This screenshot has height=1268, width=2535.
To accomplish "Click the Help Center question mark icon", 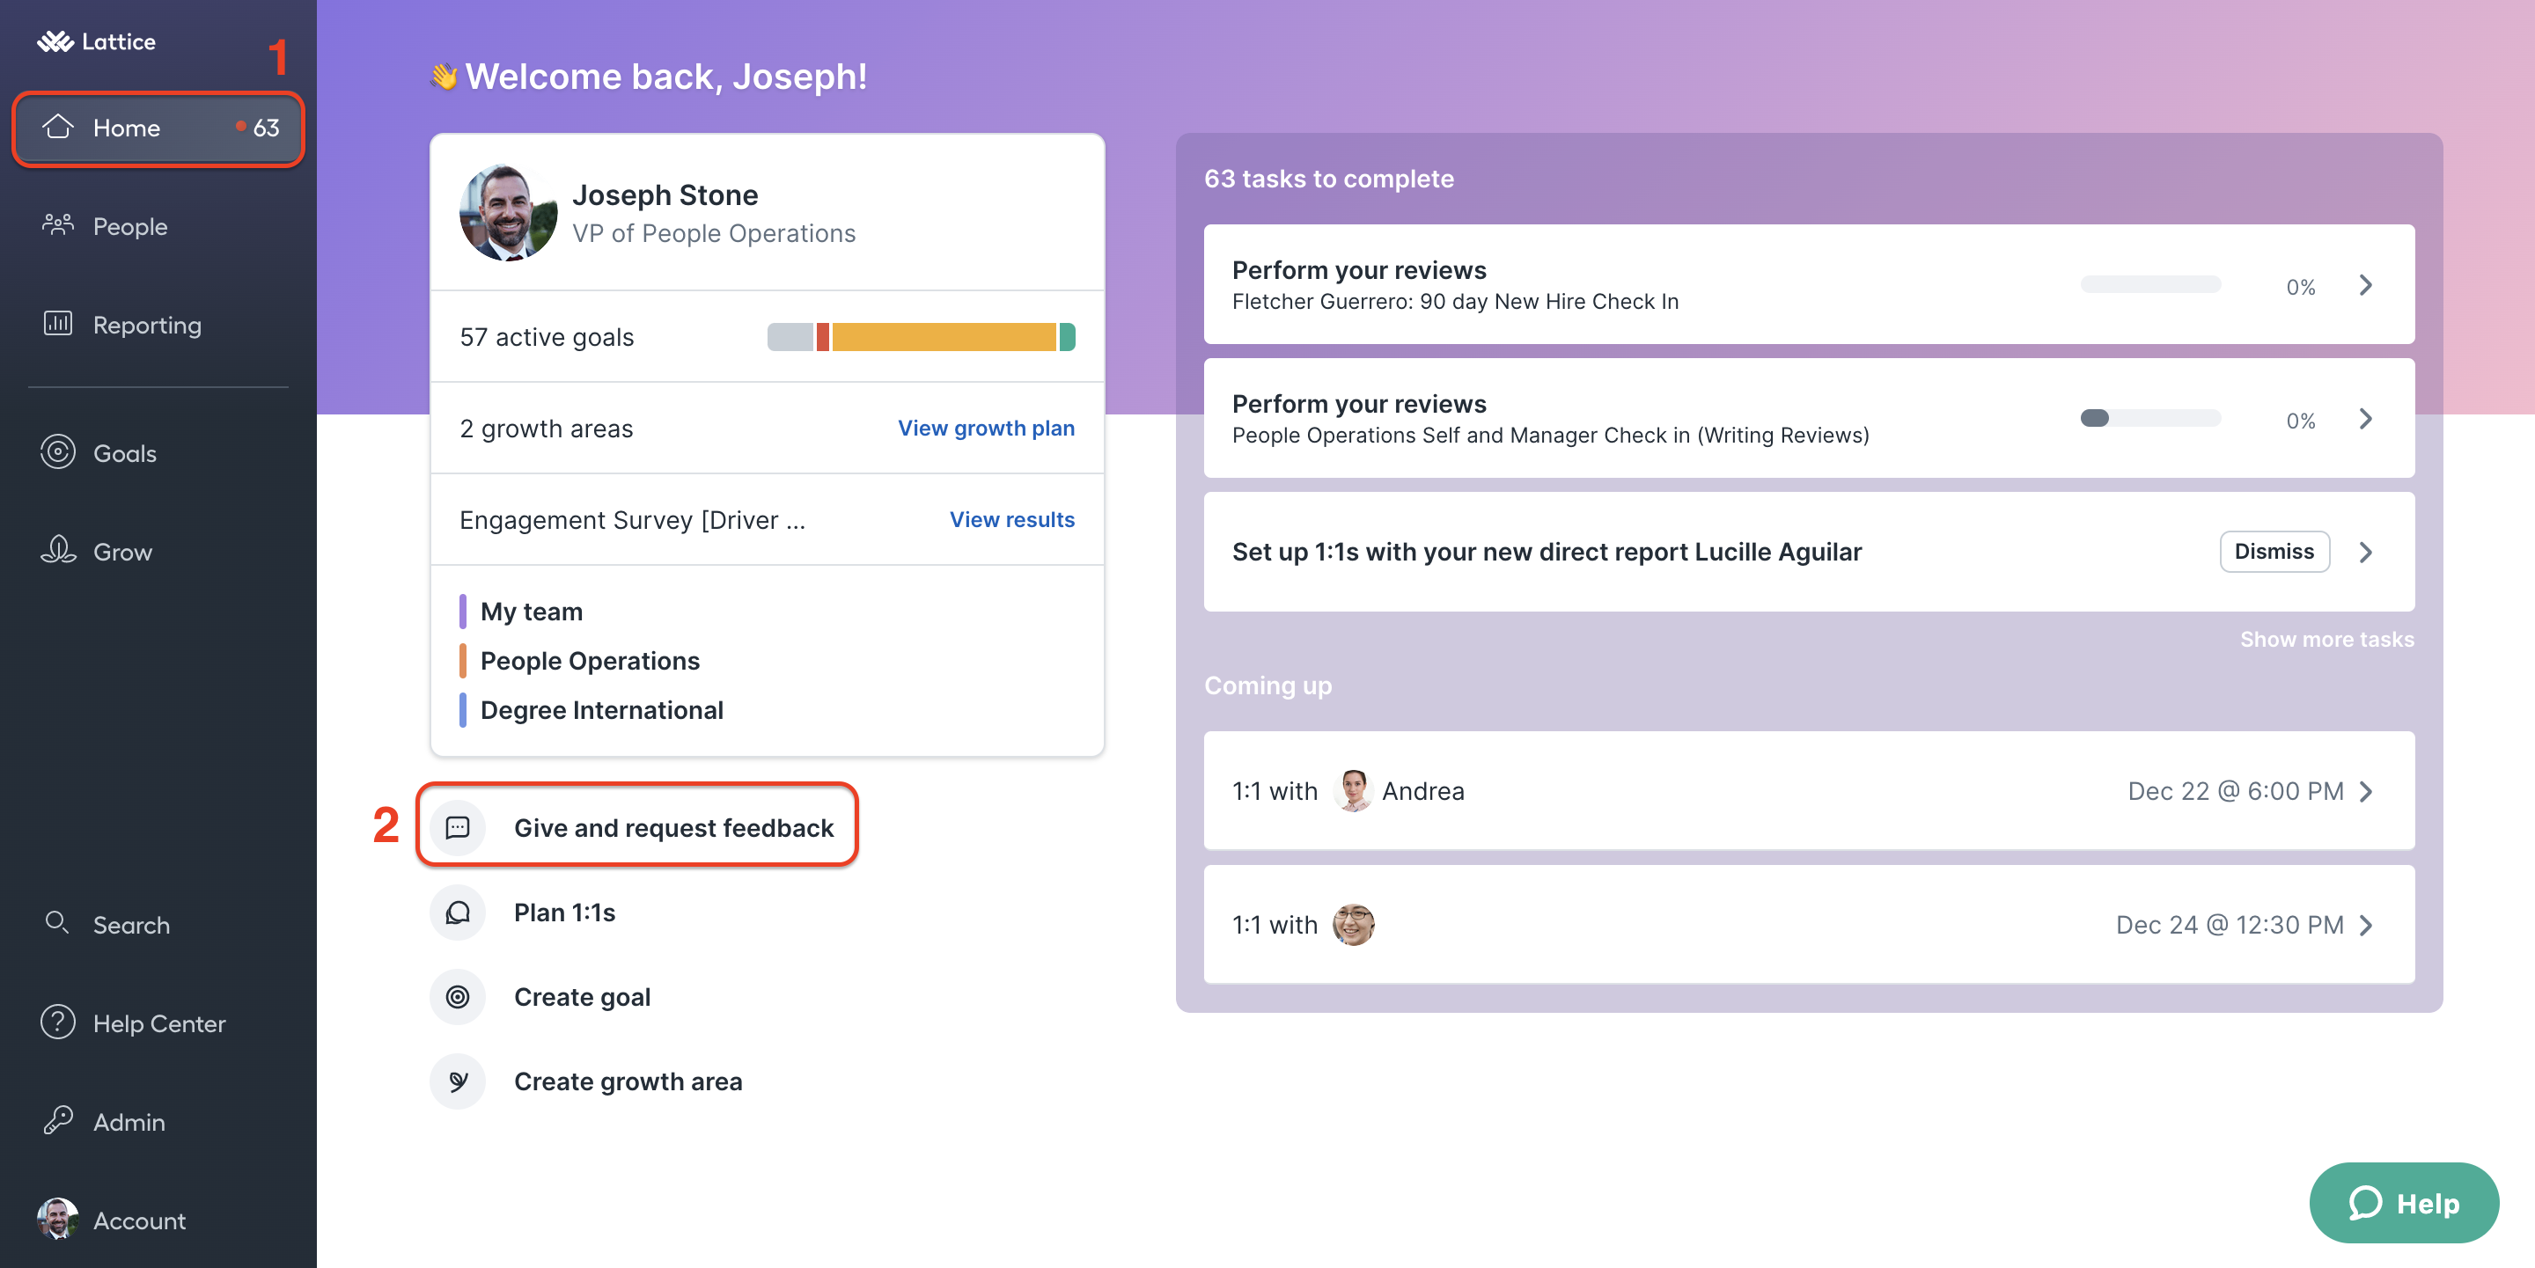I will coord(58,1022).
